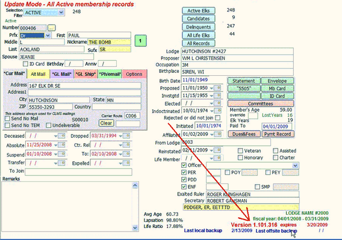Enable Send No TEM option
The width and height of the screenshot is (342, 240).
[x=7, y=125]
